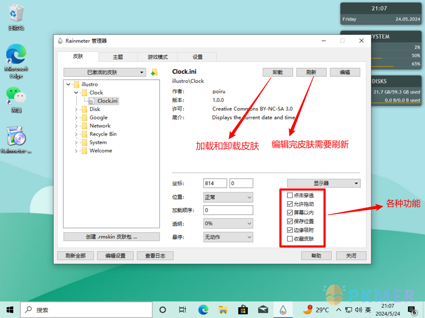Toggle the 屏幕以内 checkbox

[290, 213]
